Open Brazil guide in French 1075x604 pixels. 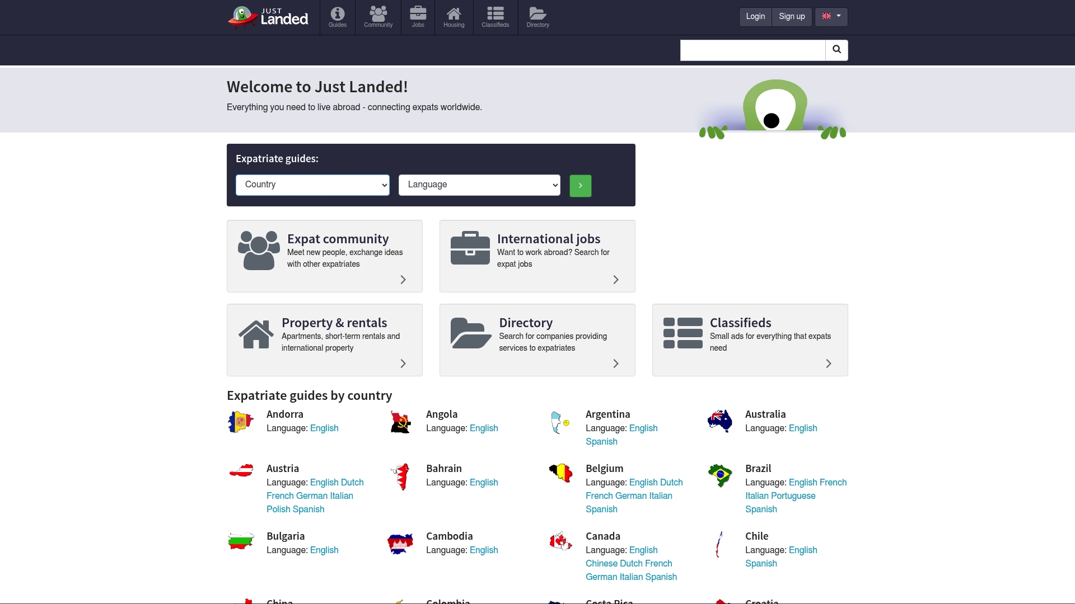pos(833,483)
